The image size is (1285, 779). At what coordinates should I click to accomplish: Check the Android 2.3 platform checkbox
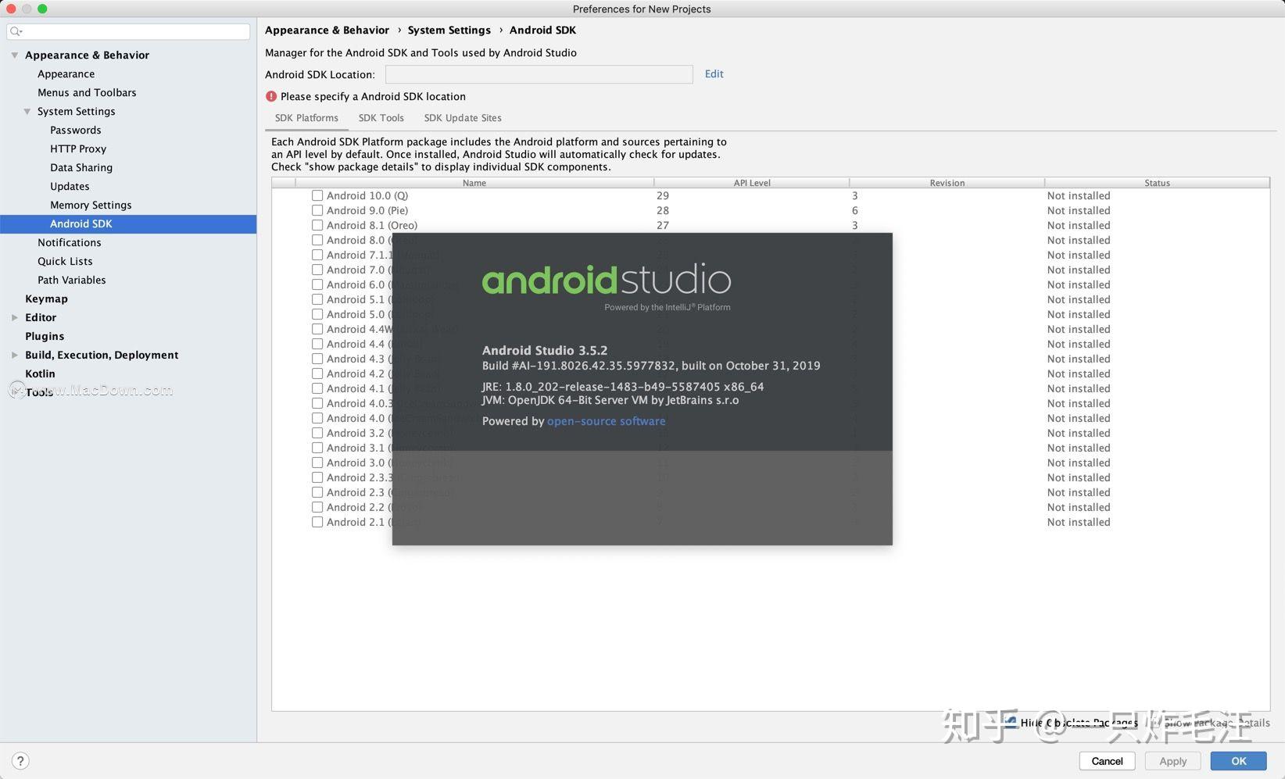[x=317, y=492]
